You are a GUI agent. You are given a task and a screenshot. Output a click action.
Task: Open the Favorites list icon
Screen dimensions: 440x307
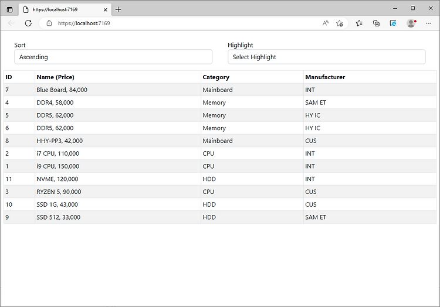click(x=359, y=23)
